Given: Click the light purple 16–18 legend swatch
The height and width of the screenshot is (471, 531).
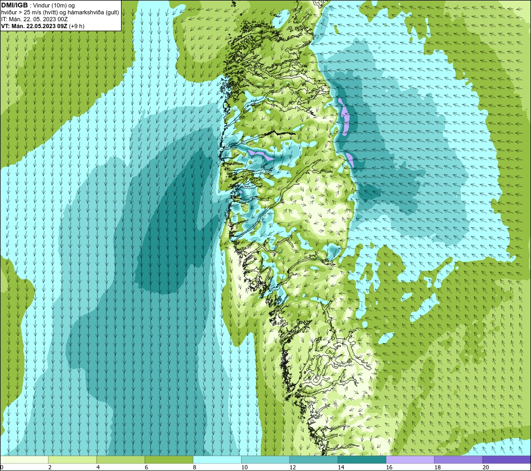Looking at the screenshot, I should (410, 460).
